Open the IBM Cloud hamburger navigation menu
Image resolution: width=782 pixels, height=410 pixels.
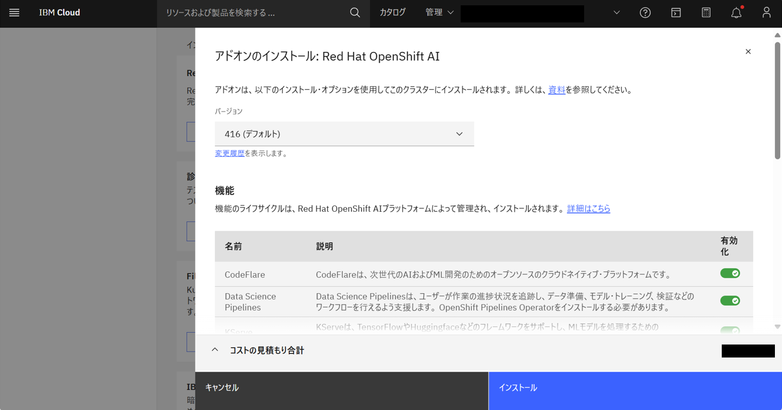pos(14,12)
